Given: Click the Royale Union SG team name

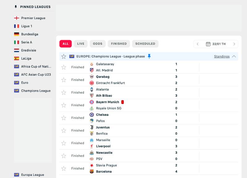Looking at the screenshot, I should [109, 108].
